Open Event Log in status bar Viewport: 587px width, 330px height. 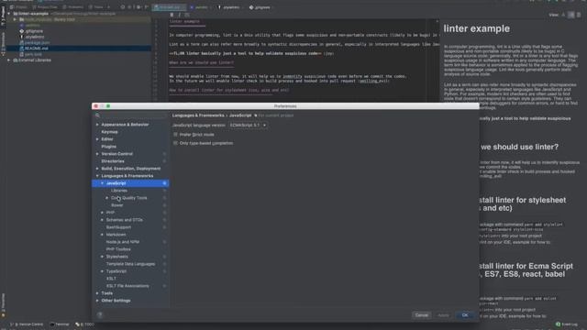[x=567, y=324]
